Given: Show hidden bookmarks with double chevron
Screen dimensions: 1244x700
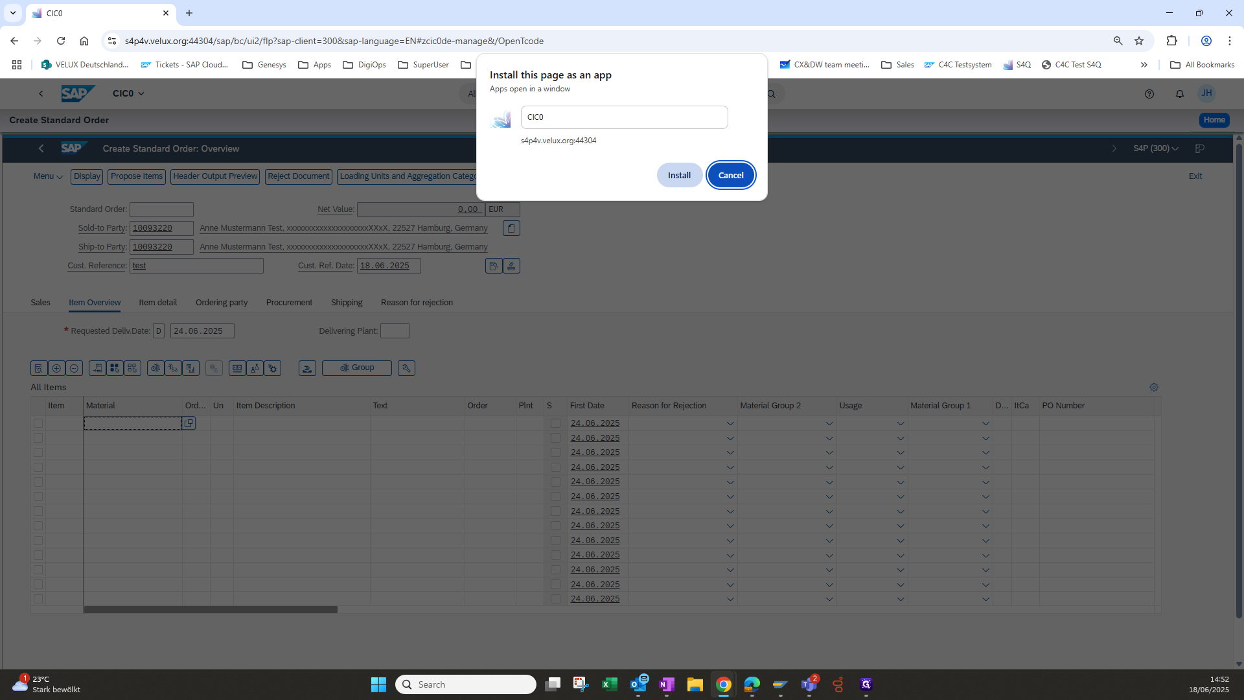Looking at the screenshot, I should point(1144,65).
